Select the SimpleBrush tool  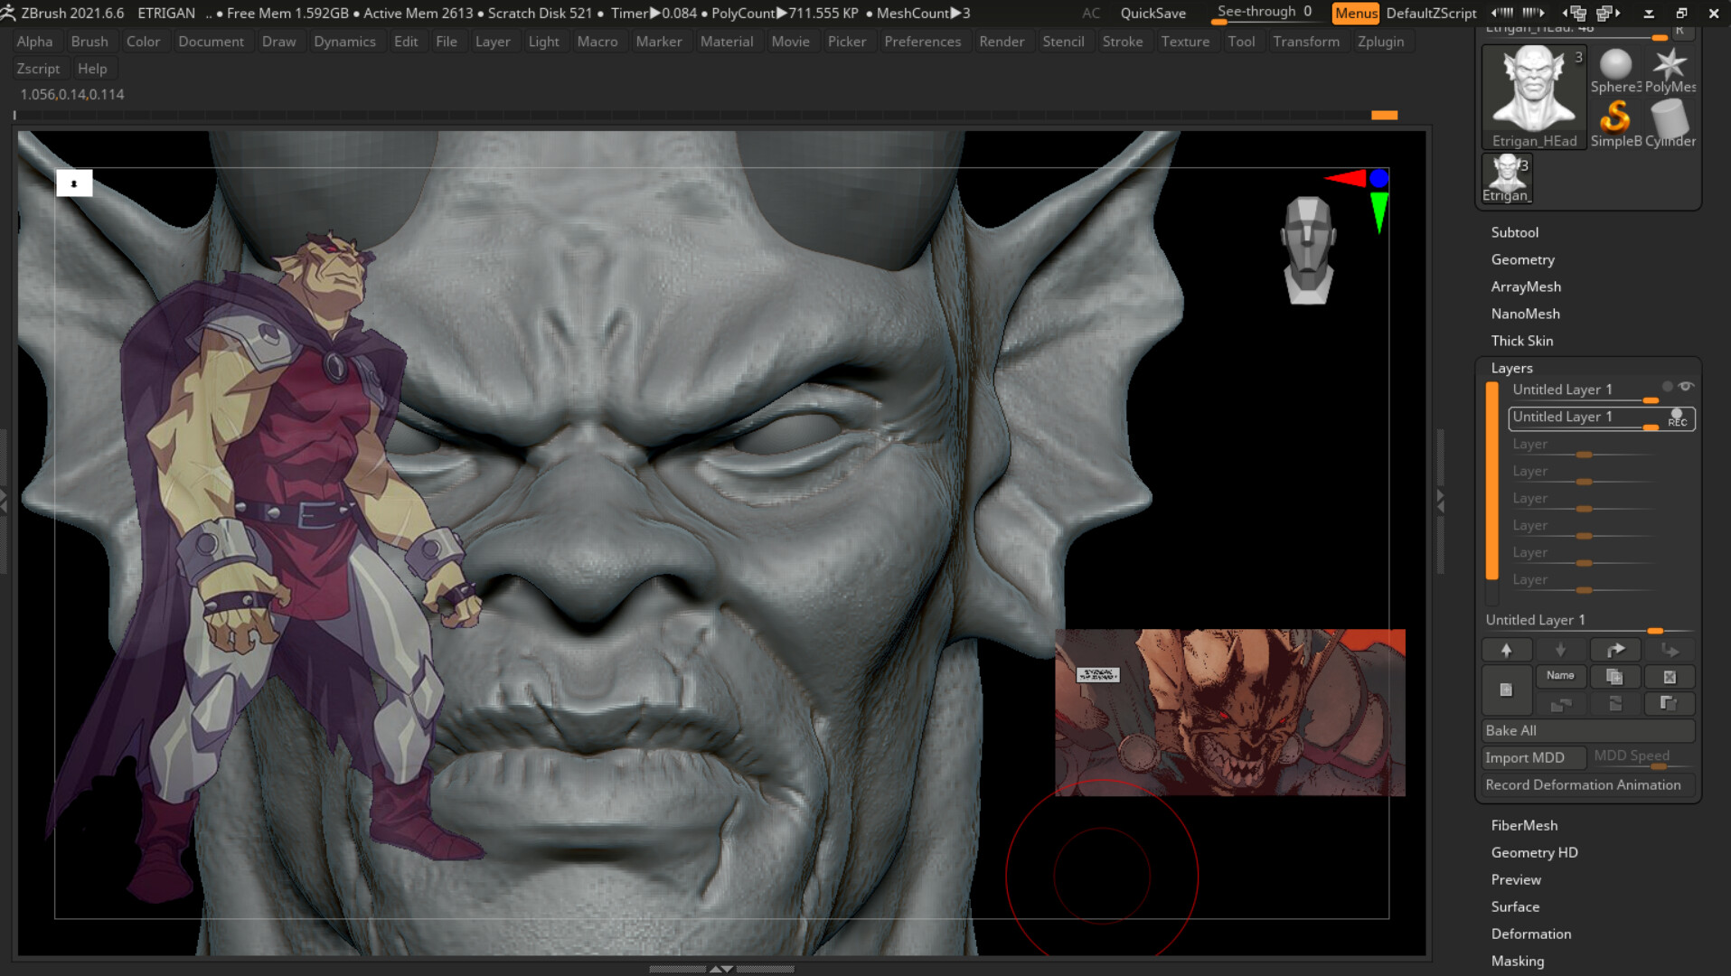pos(1614,117)
